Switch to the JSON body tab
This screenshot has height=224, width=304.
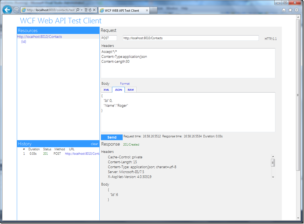coord(119,90)
